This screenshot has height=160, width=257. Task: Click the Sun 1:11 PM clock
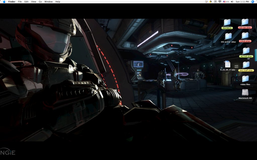(242, 2)
